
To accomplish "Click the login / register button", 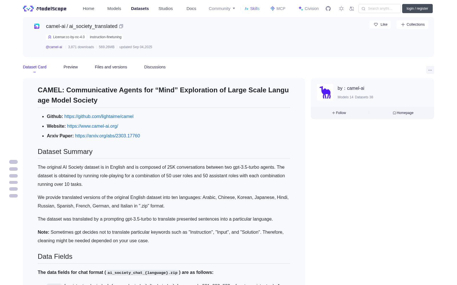I will [417, 9].
